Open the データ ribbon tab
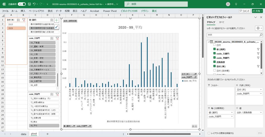The height and width of the screenshot is (137, 265). tap(59, 11)
